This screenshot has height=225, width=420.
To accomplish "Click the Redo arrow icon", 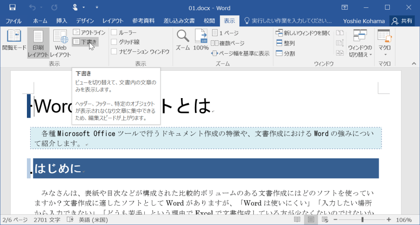I will tap(54, 7).
